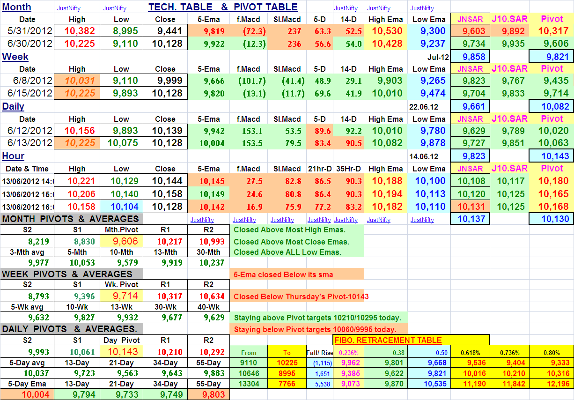Select the 5/31/2012 date cell
Screen dimensions: 574x400
[27, 31]
